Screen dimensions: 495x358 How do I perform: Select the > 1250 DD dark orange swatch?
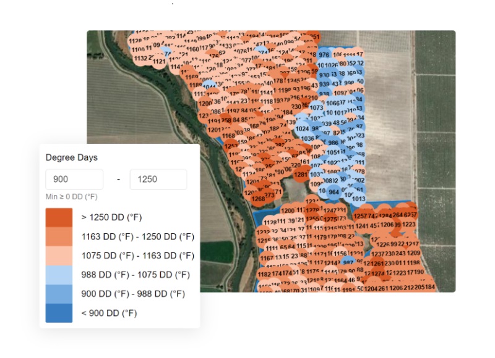(59, 217)
